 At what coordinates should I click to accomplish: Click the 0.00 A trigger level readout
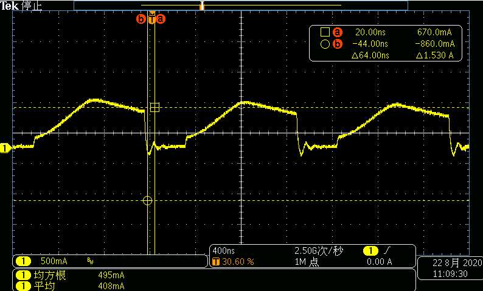379,262
